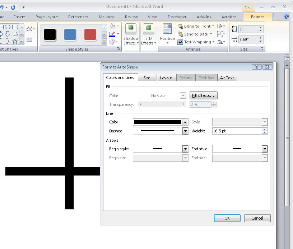Open the Shape Outline dropdown arrow
This screenshot has height=249, width=293.
point(118,34)
